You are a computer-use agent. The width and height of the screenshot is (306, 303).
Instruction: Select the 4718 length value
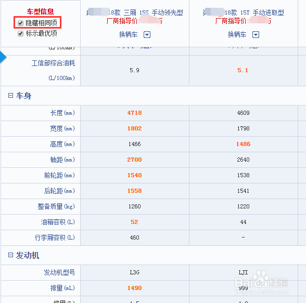coord(134,113)
